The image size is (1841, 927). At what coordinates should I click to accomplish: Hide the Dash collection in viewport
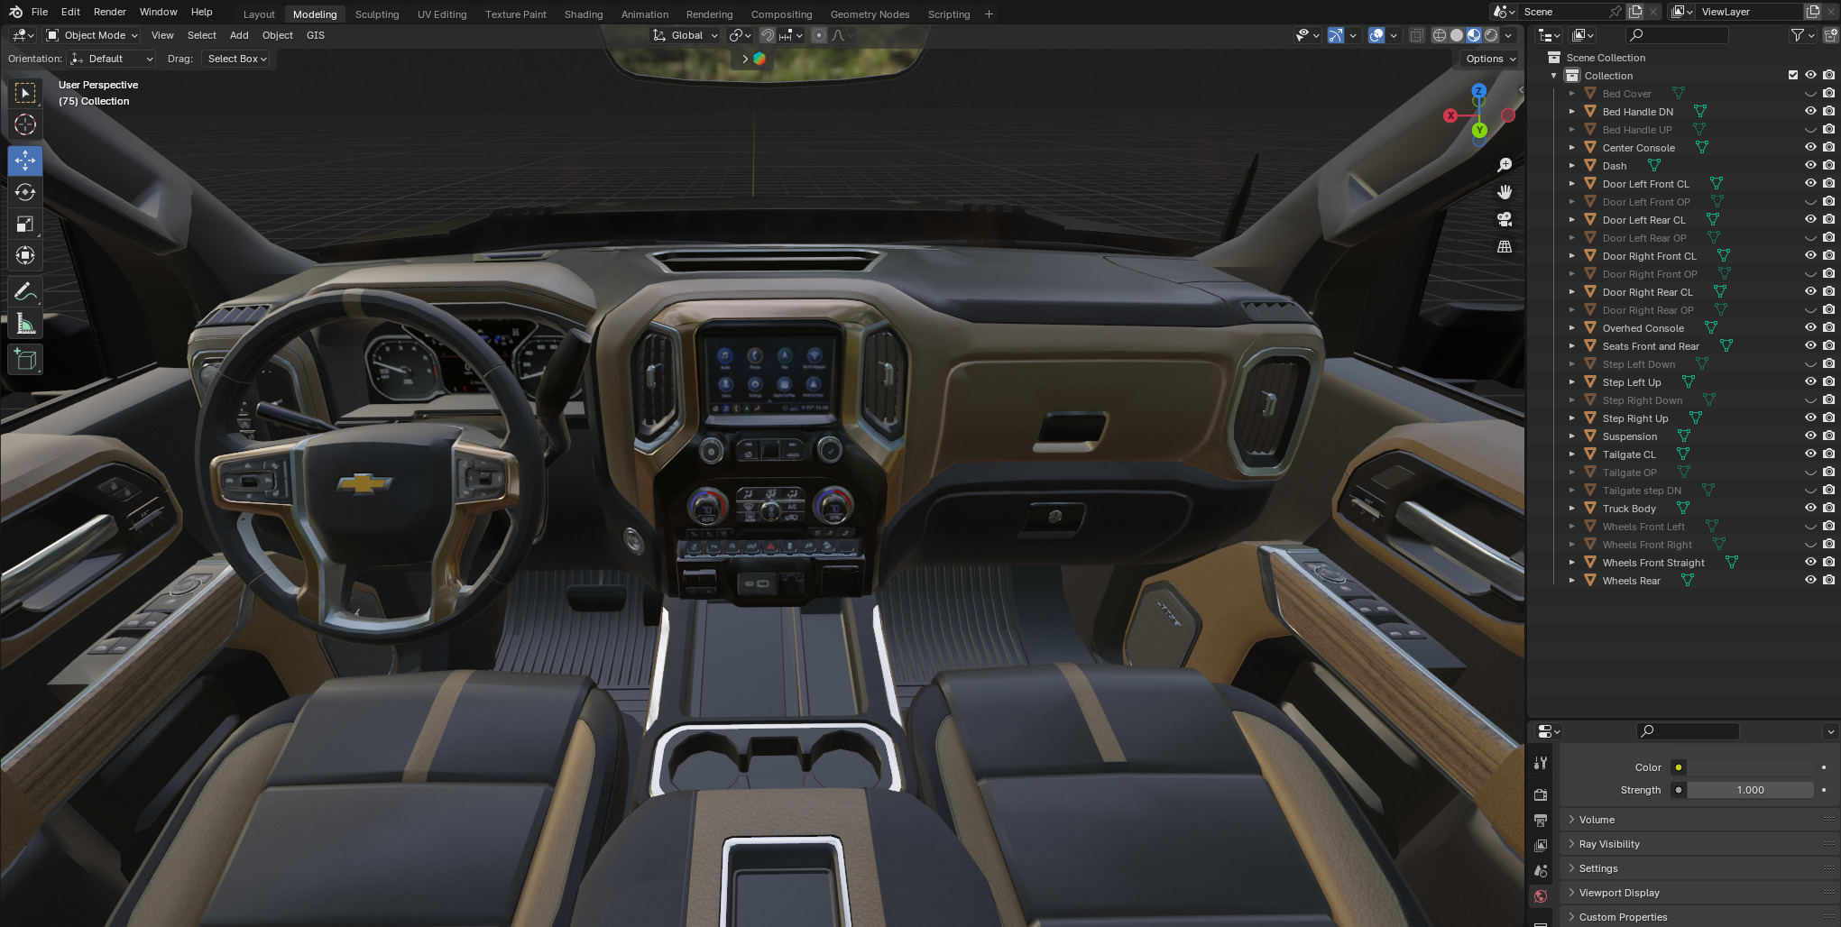[1810, 165]
